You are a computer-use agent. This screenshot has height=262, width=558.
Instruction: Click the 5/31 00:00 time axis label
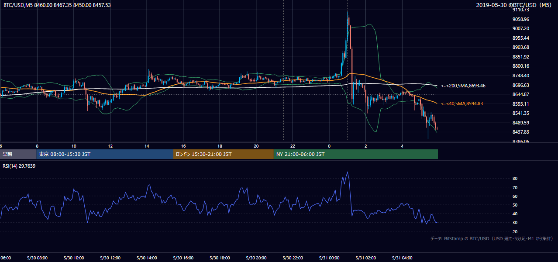329,258
